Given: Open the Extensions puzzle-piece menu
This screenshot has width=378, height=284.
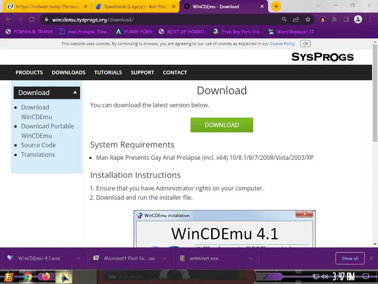Looking at the screenshot, I should pos(334,19).
